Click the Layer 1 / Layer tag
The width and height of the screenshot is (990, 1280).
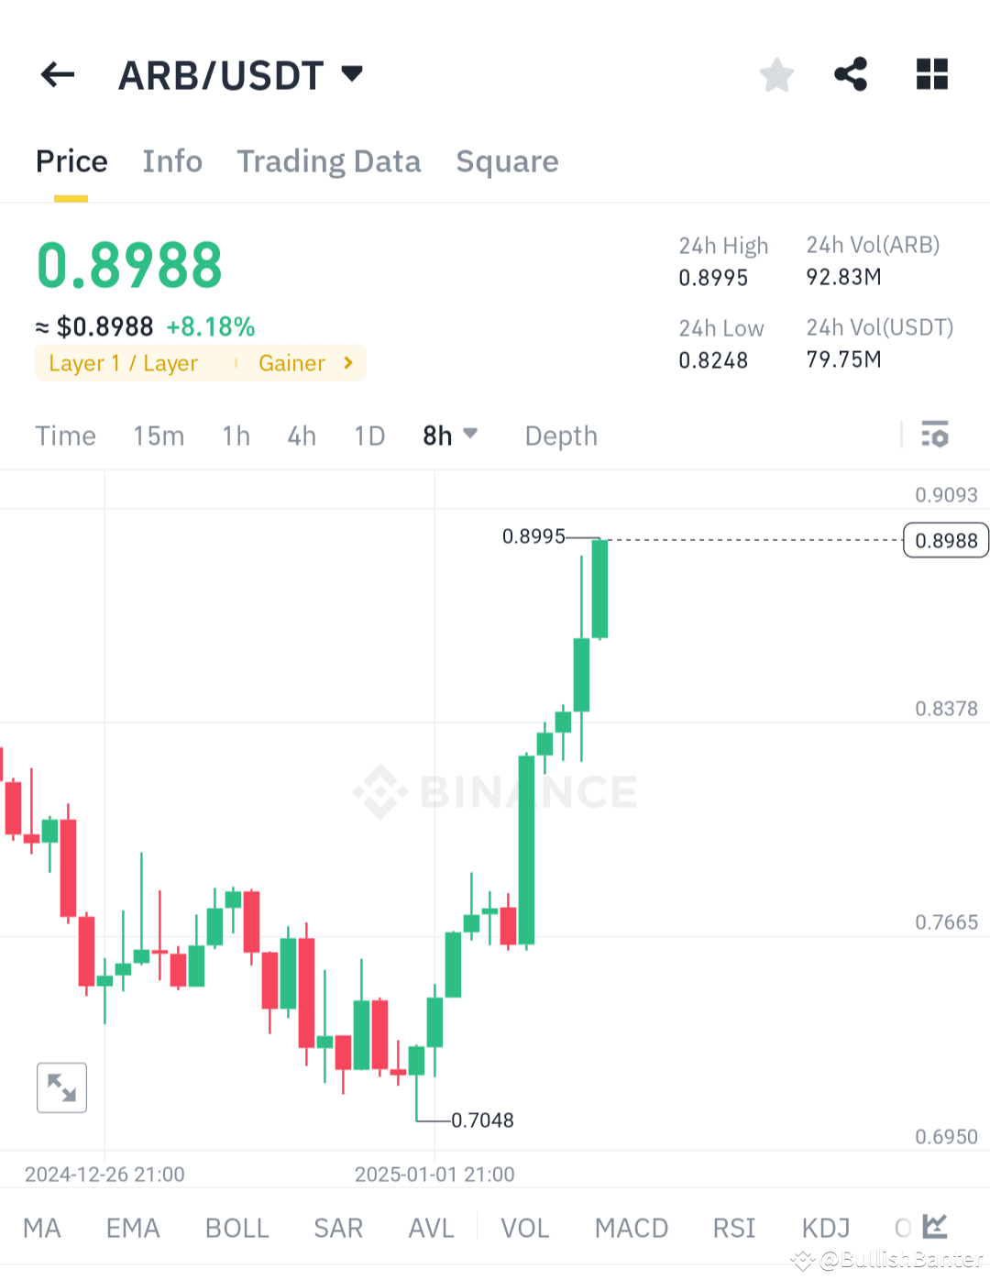[124, 363]
